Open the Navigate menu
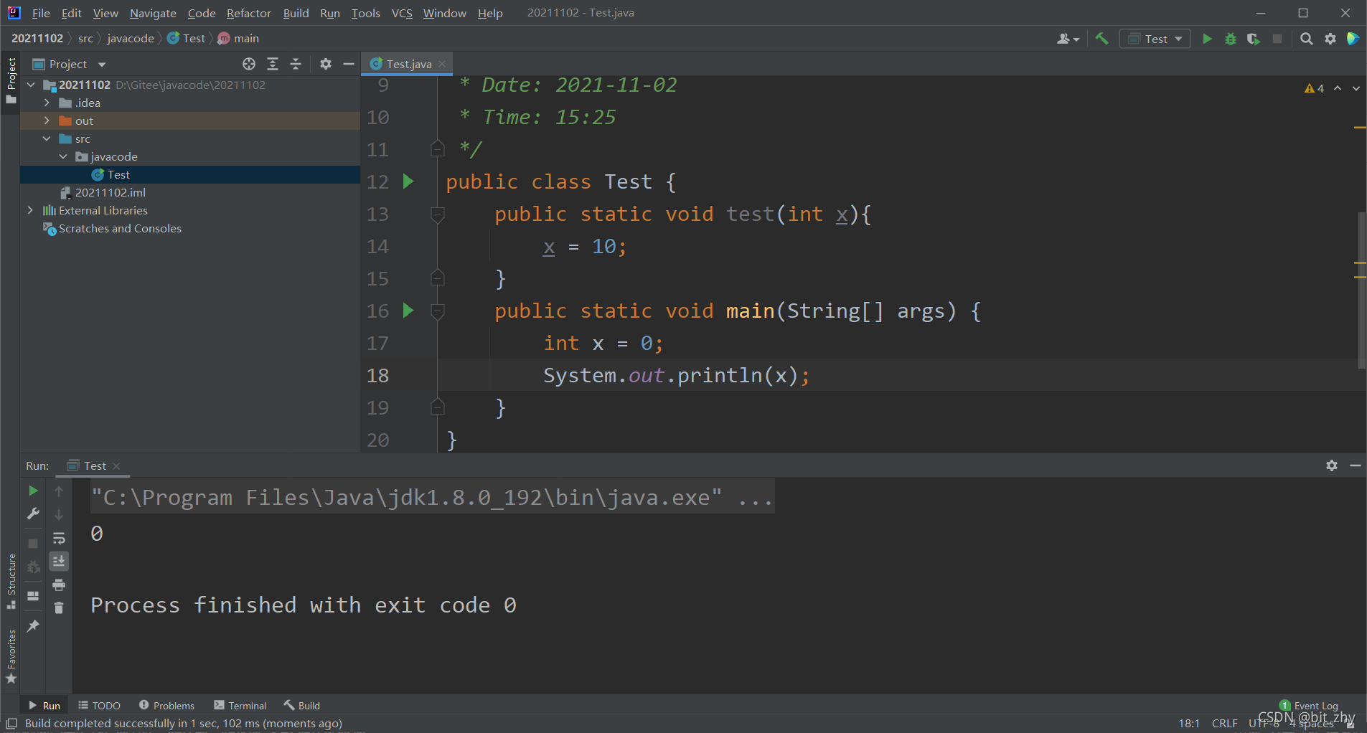The height and width of the screenshot is (733, 1367). 153,13
